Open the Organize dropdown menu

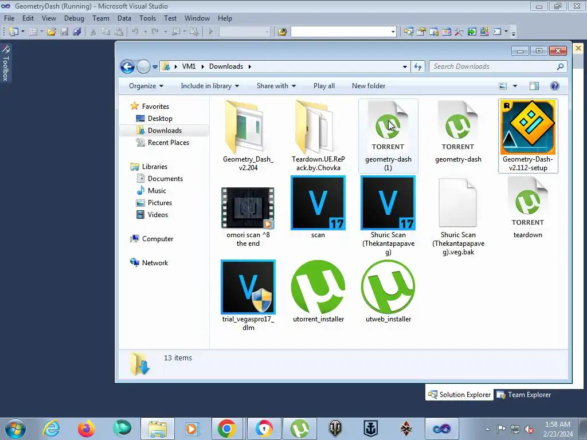(146, 86)
